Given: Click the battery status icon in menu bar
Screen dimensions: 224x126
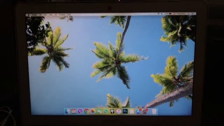Looking at the screenshot, I should pos(170,14).
